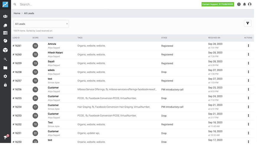Open lead named Hitesh Natani

pyautogui.click(x=55, y=53)
